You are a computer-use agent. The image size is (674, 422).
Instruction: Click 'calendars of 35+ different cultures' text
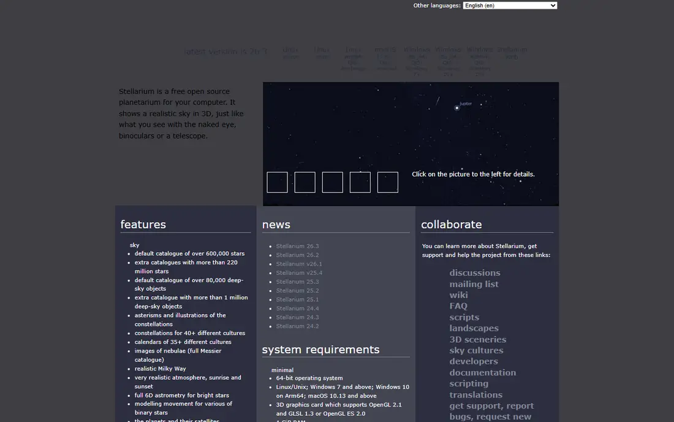pyautogui.click(x=183, y=342)
